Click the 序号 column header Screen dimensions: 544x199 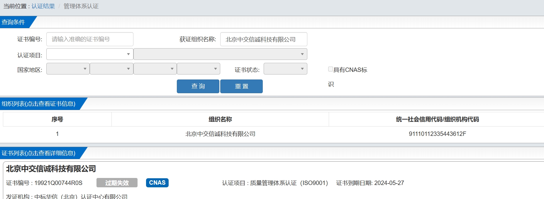coord(57,119)
